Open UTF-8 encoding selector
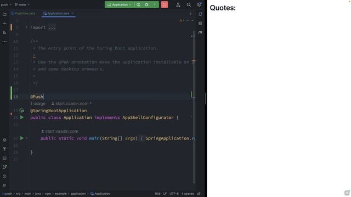 (174, 194)
